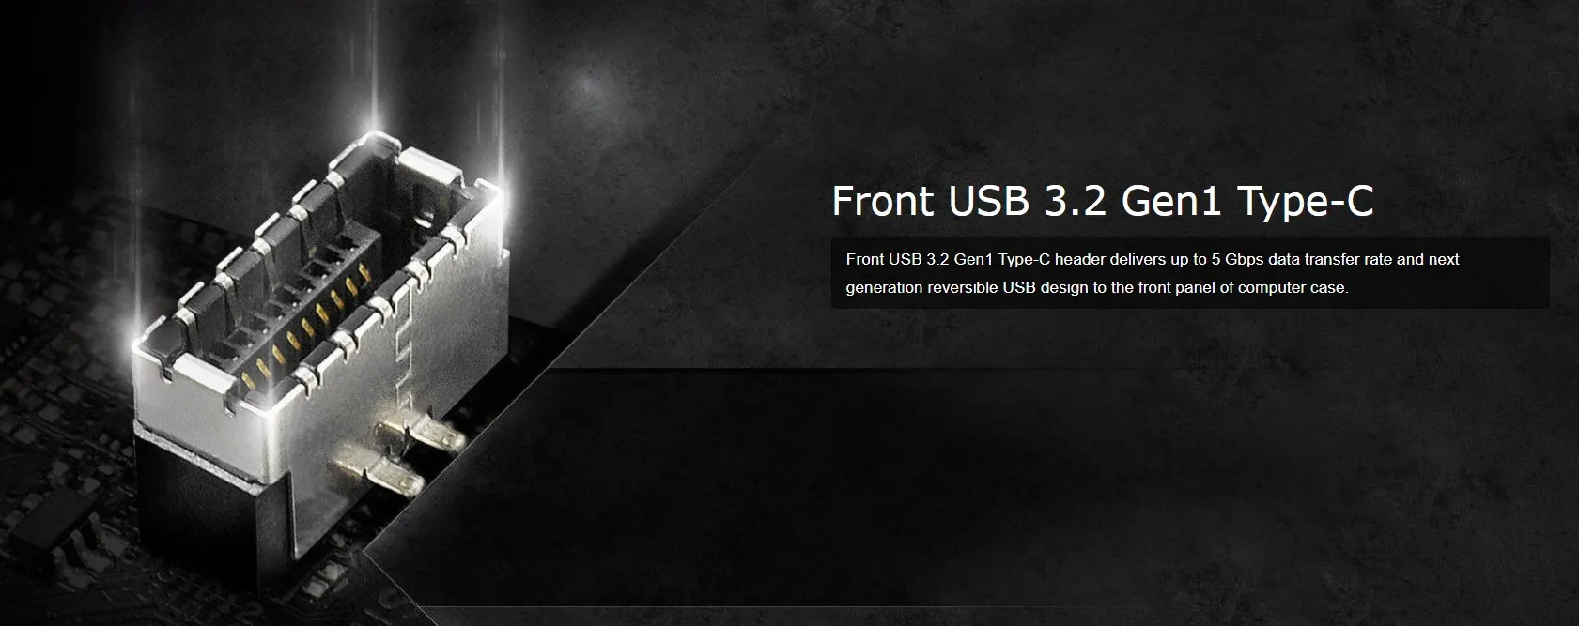Click the Front USB 3.2 Gen1 Type-C heading

pyautogui.click(x=1103, y=202)
